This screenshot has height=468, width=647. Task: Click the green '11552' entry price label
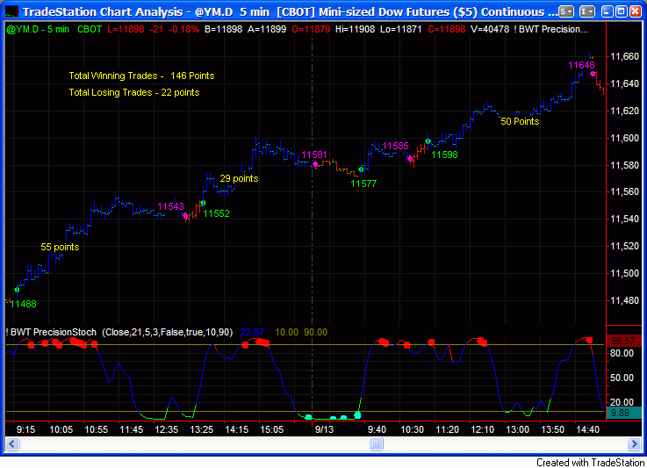(x=216, y=213)
